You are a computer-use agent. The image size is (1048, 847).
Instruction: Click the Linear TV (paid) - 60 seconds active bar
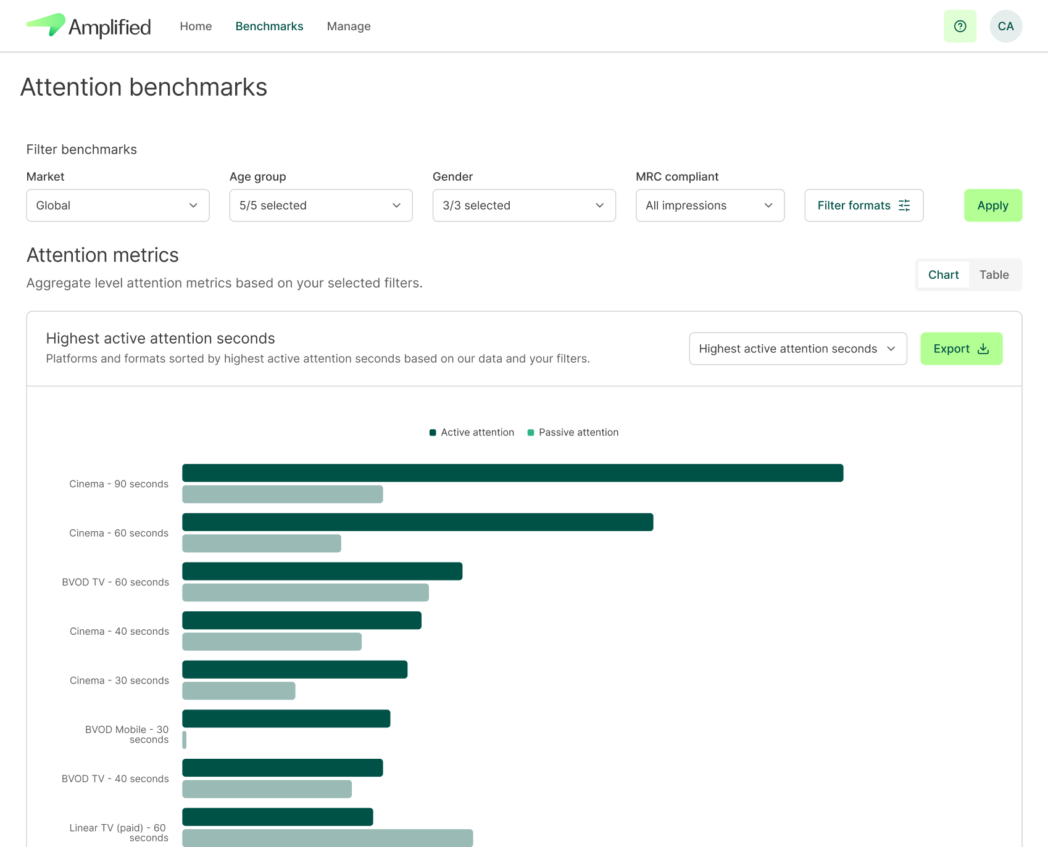point(277,817)
